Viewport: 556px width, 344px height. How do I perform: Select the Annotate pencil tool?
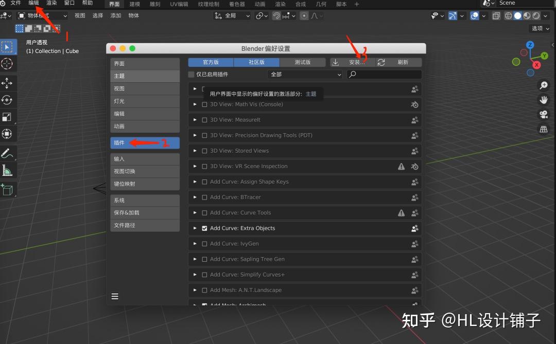[7, 154]
